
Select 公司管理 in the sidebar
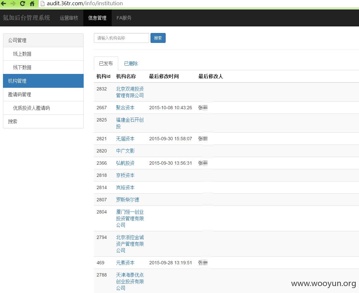point(43,40)
